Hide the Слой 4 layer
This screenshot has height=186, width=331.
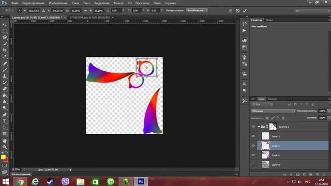[253, 155]
